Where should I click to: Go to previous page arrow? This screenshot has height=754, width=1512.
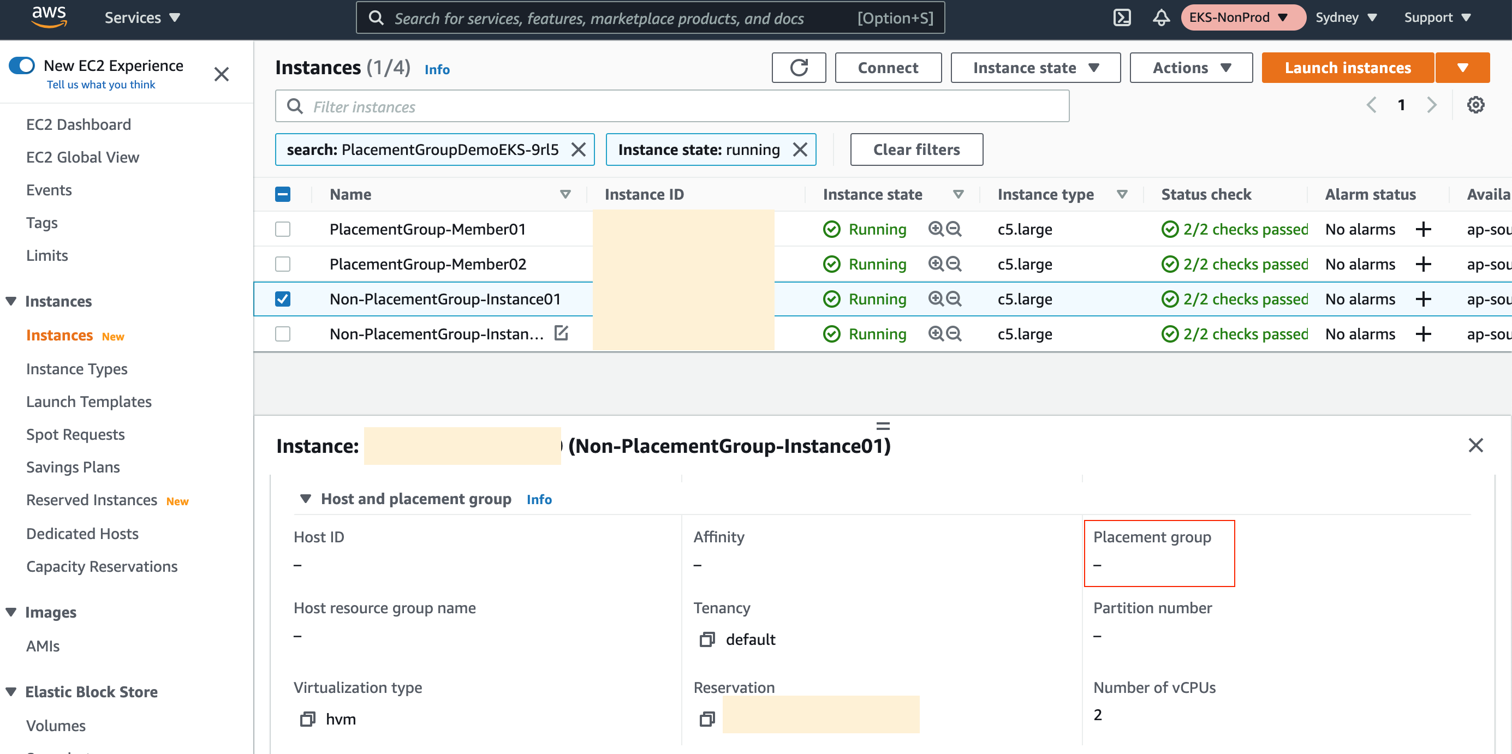(x=1371, y=105)
